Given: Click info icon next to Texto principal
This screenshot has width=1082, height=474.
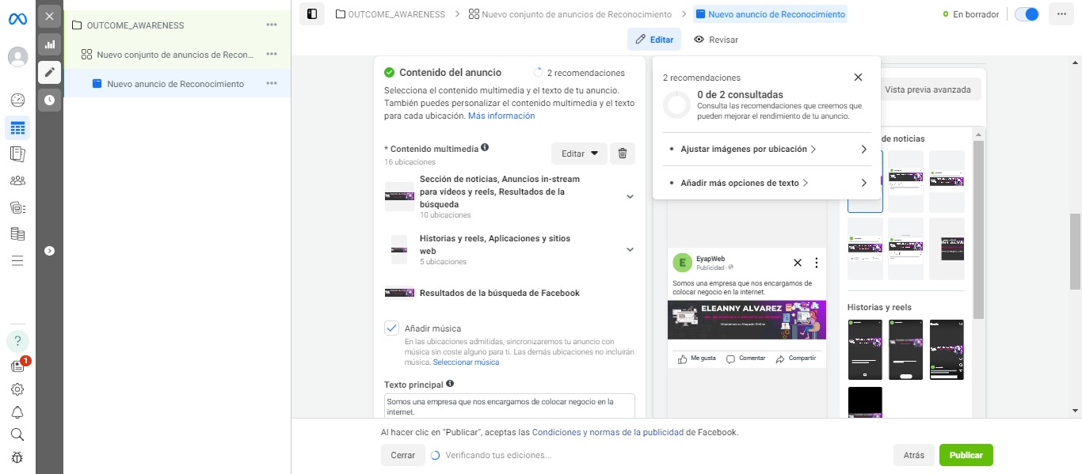Looking at the screenshot, I should [x=450, y=384].
